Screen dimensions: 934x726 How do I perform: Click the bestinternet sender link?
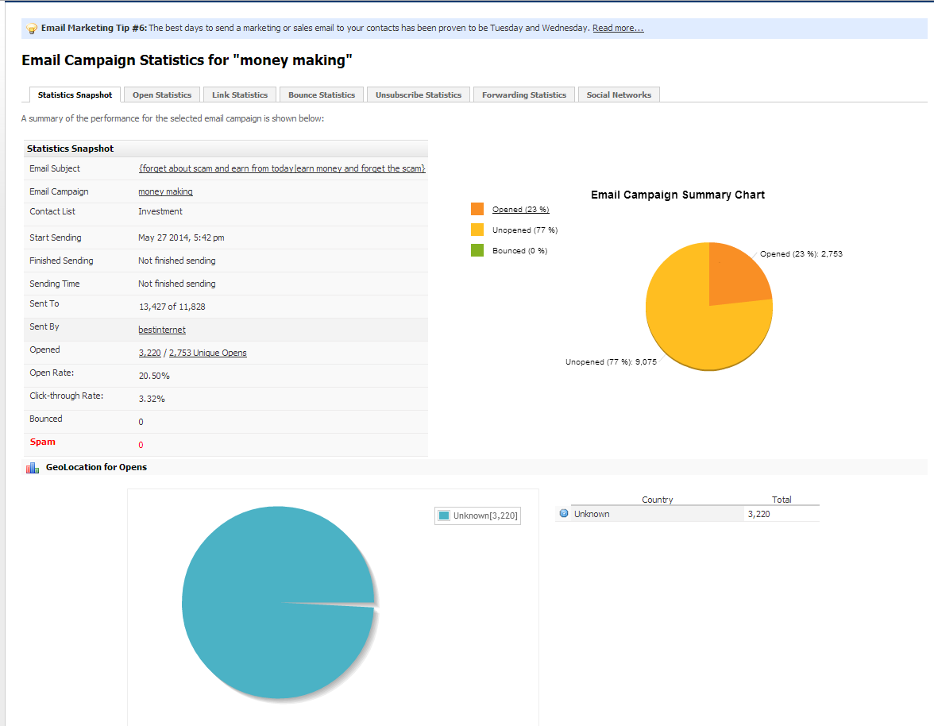[x=161, y=329]
